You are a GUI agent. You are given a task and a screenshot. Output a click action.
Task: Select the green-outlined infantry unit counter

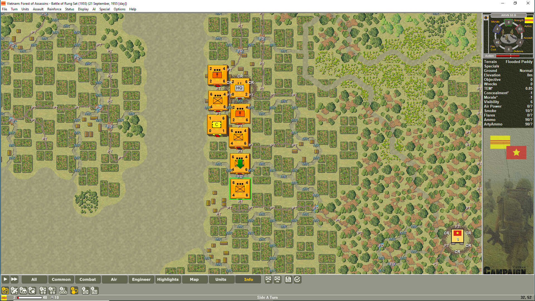point(240,189)
